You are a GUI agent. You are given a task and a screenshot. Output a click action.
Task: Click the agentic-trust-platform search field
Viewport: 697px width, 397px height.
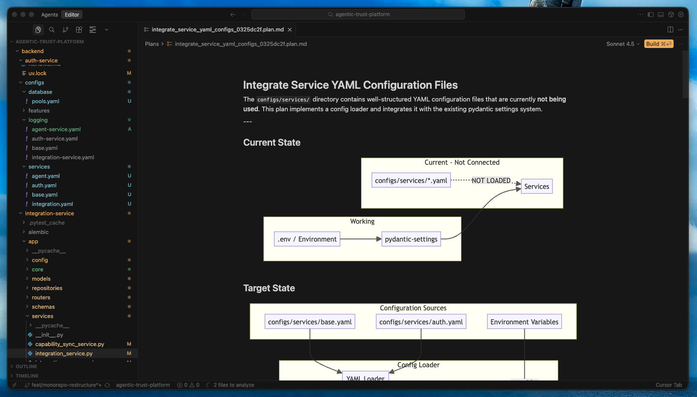click(358, 14)
